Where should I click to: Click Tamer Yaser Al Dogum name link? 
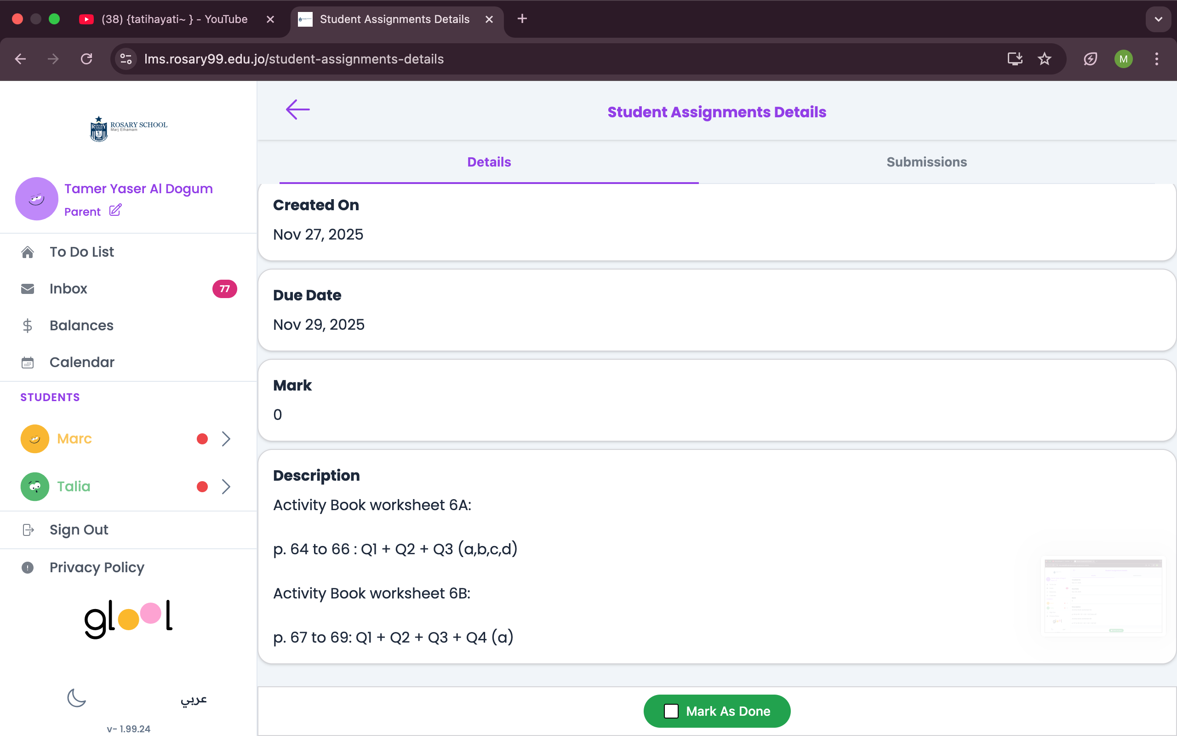(138, 189)
